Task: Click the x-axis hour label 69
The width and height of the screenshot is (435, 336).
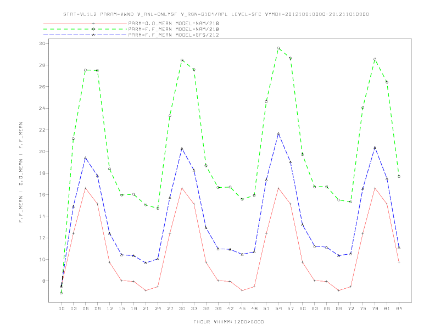Action: pos(339,309)
